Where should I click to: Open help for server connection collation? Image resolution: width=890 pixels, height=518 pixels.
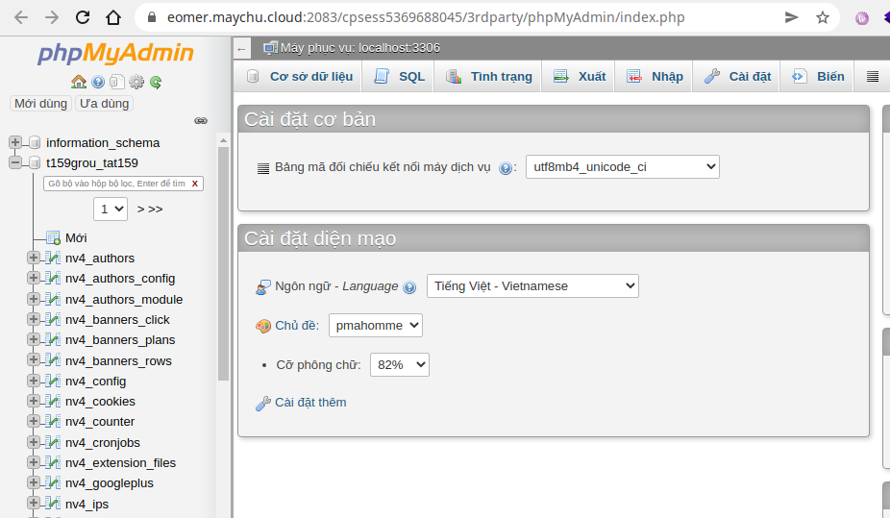(x=505, y=168)
